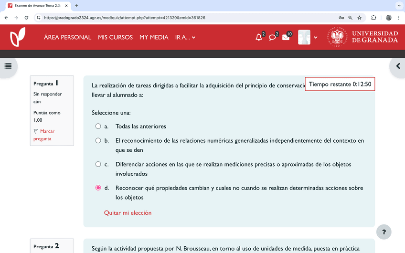Viewport: 405px width, 253px height.
Task: Bookmark this page with star icon
Action: (359, 18)
